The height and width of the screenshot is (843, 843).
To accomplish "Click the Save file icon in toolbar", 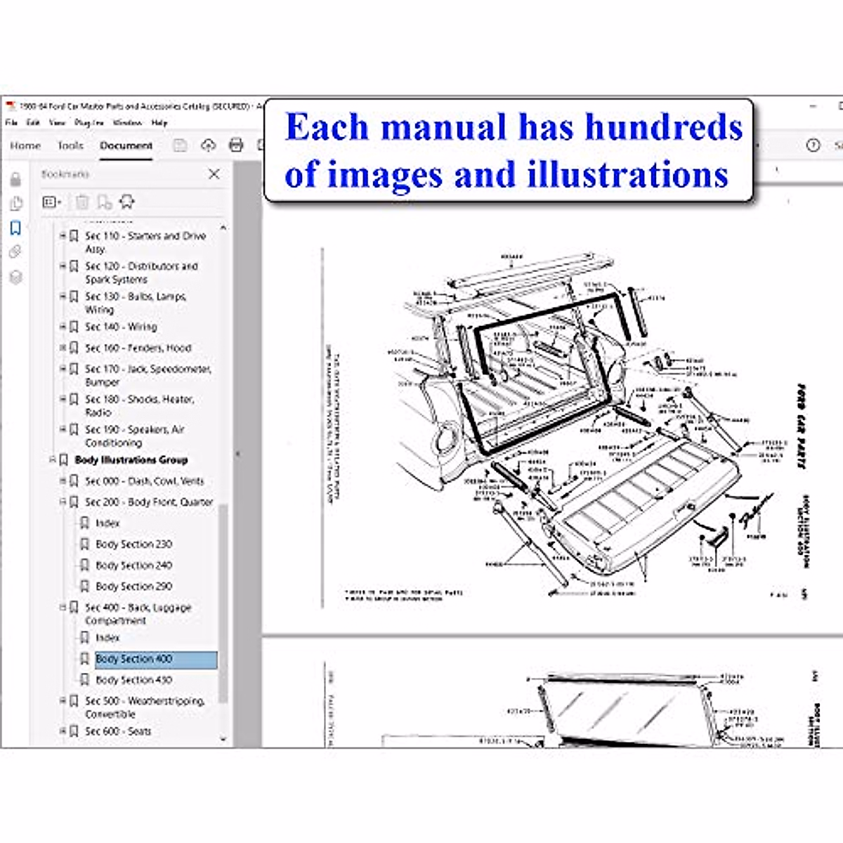I will pos(180,145).
